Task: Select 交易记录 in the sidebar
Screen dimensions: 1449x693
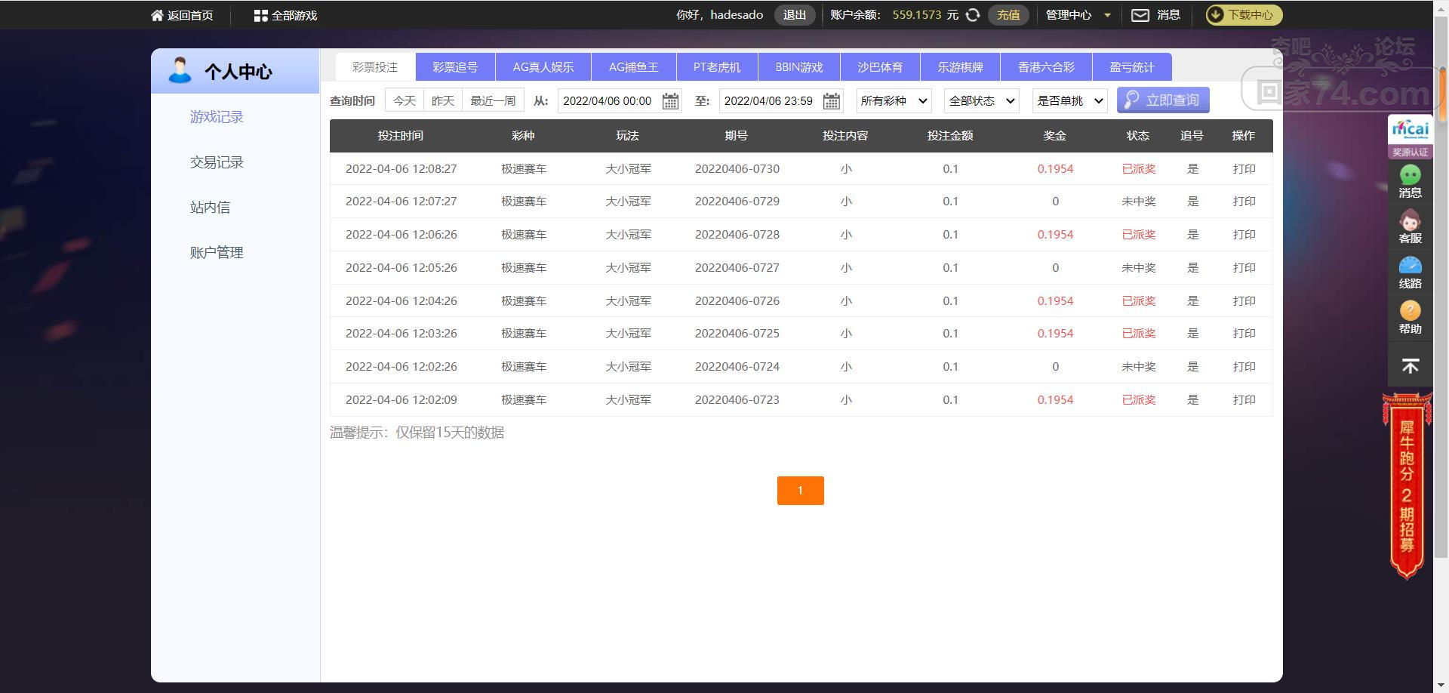Action: [217, 162]
